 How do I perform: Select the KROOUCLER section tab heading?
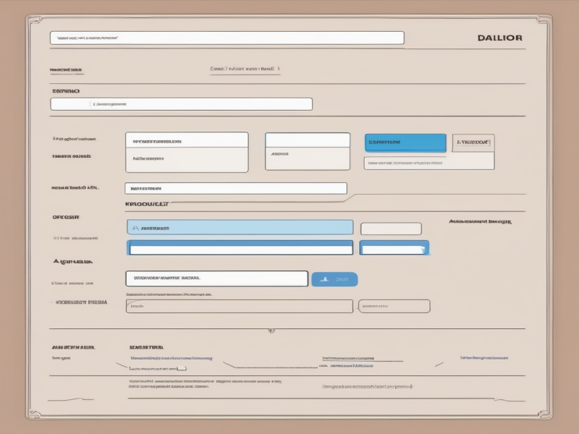click(148, 205)
